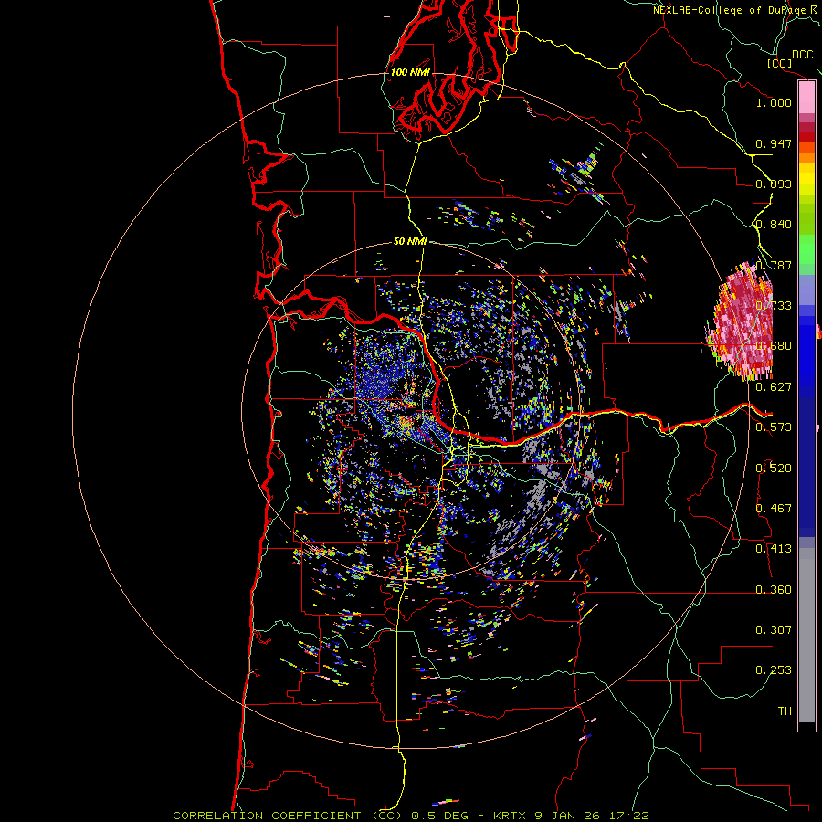This screenshot has width=822, height=822.
Task: Click the 100 NMI range ring label
Action: (x=410, y=72)
